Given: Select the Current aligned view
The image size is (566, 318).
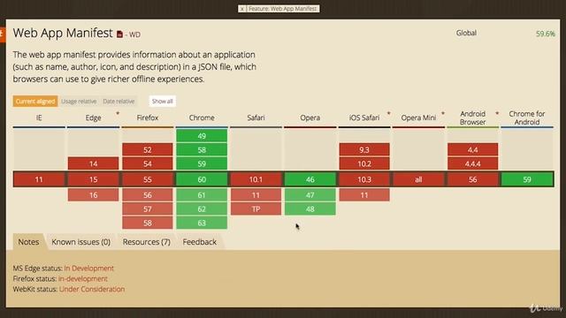Looking at the screenshot, I should point(35,102).
